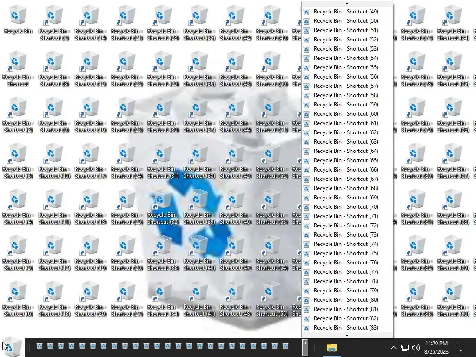
Task: Select Recycle Bin - Shortcut (8) desktop icon
Action: point(54,69)
